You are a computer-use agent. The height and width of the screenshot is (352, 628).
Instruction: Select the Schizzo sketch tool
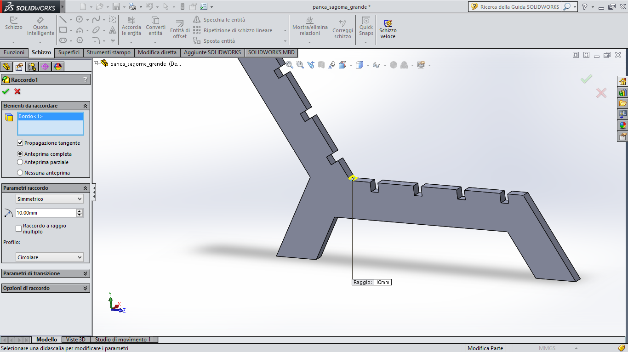click(13, 23)
